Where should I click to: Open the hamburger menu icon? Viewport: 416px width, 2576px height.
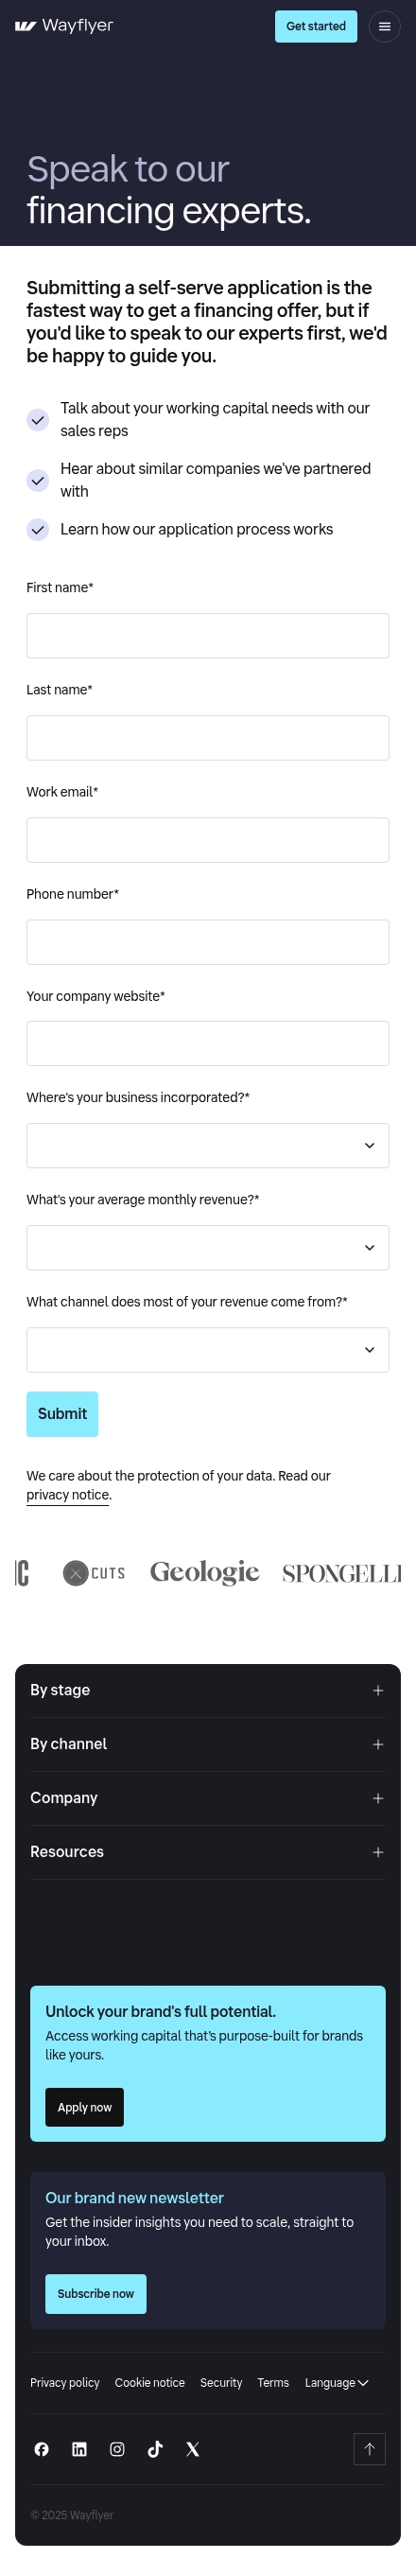coord(384,26)
